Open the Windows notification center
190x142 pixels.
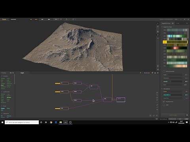pyautogui.click(x=187, y=122)
